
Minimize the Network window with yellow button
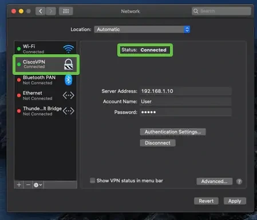pyautogui.click(x=21, y=11)
